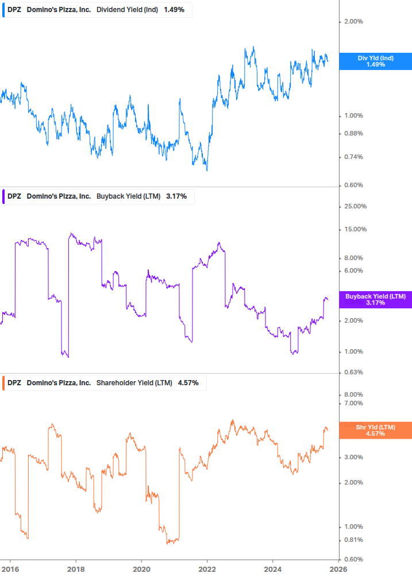Click the 0.63% tick on buyback yield axis
Image resolution: width=412 pixels, height=577 pixels.
pos(353,373)
